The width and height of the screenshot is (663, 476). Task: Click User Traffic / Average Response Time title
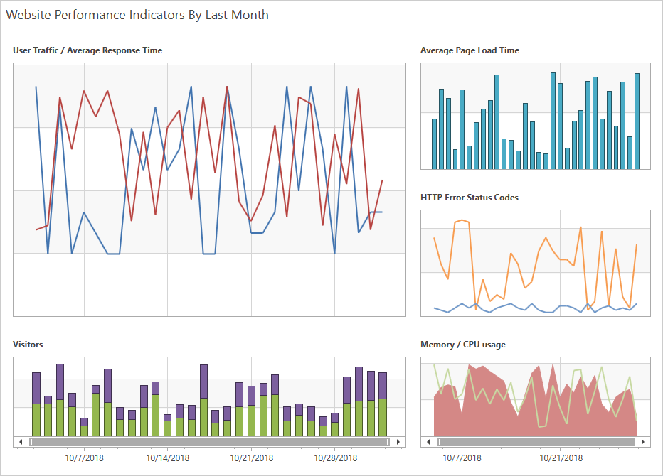(87, 50)
